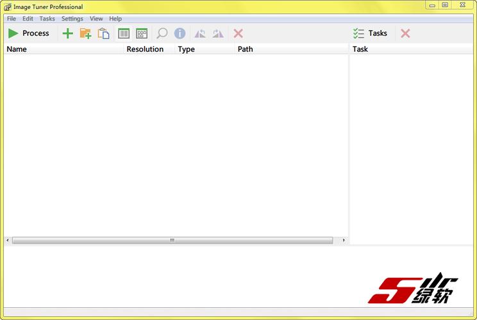Screen dimensions: 477x320
Task: Add images with the green plus icon
Action: tap(67, 33)
